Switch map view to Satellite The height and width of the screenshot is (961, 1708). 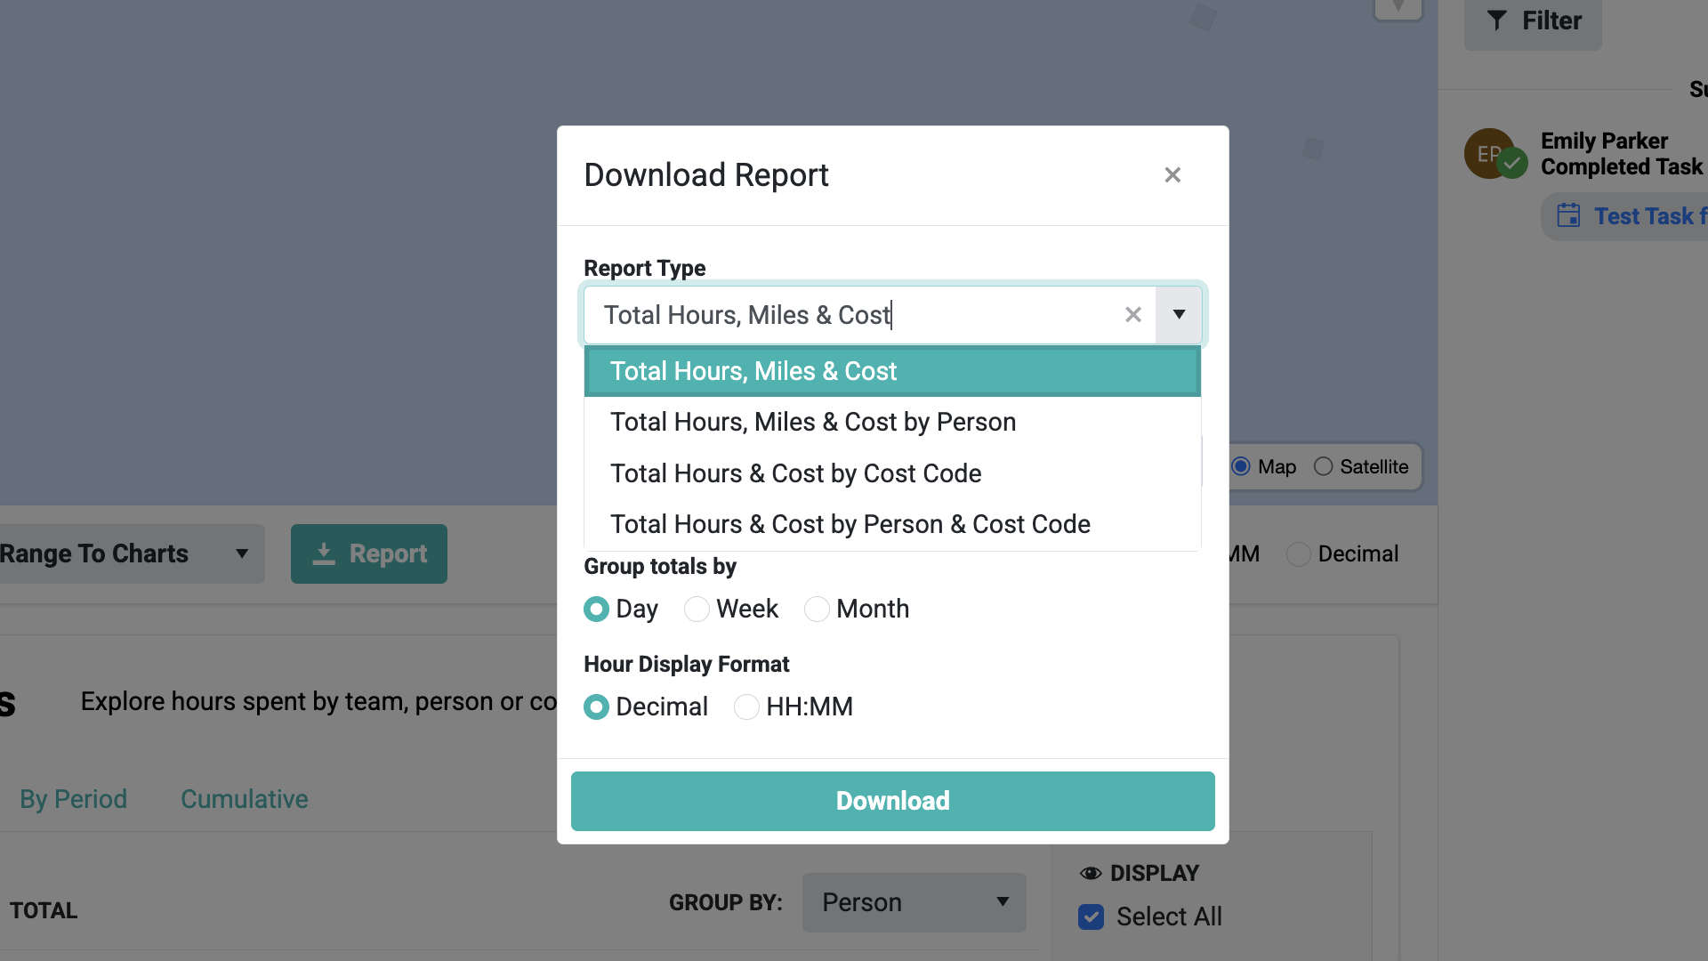[1323, 466]
